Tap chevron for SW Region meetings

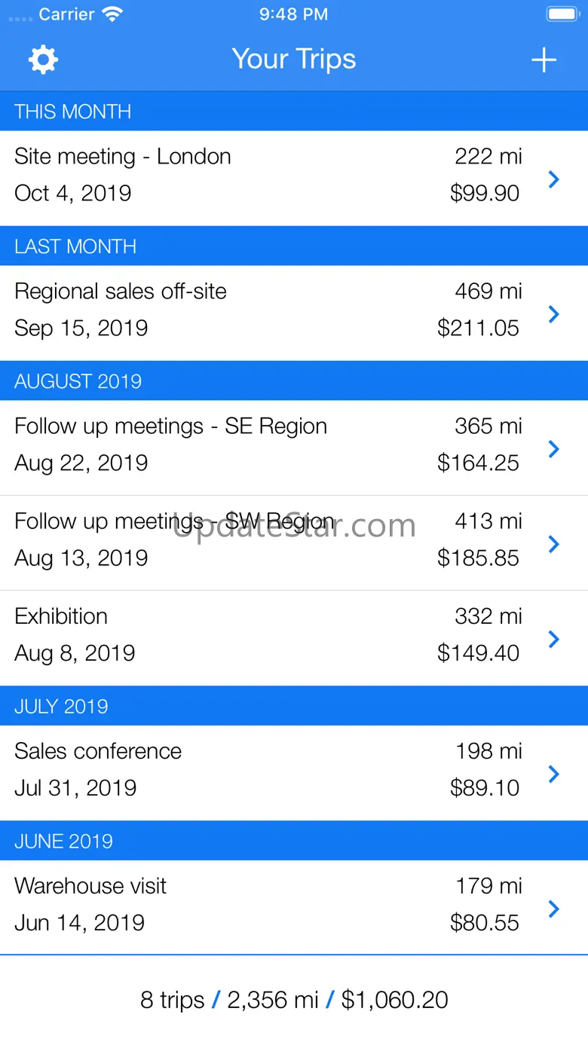click(554, 544)
